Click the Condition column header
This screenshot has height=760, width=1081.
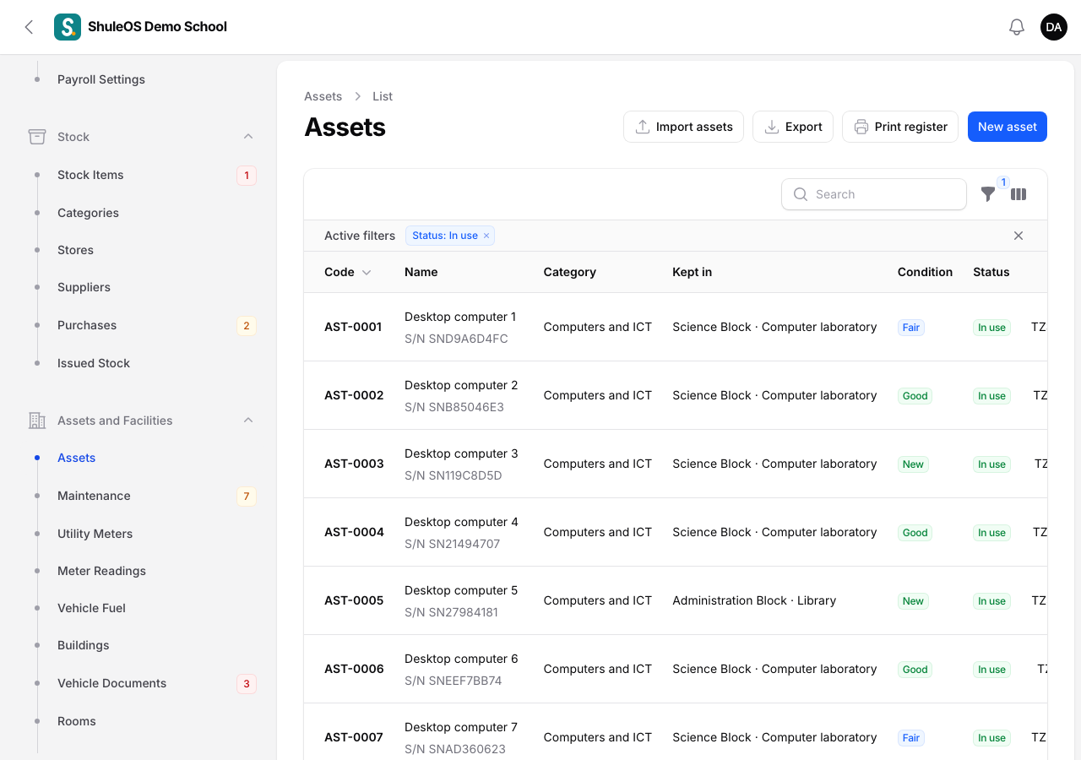click(925, 272)
